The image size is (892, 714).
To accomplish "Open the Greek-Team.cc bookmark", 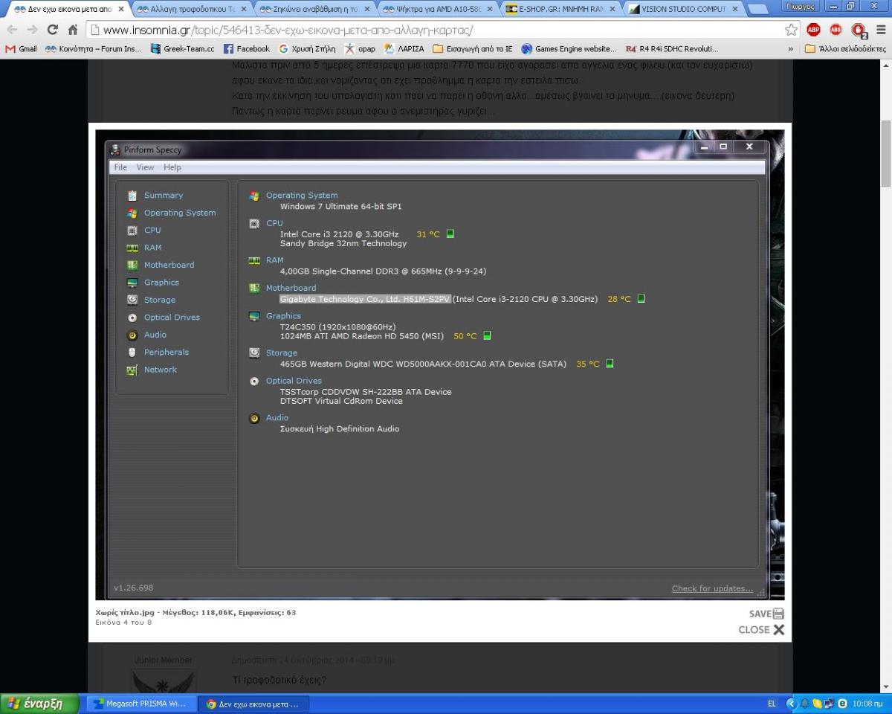I will coord(182,48).
